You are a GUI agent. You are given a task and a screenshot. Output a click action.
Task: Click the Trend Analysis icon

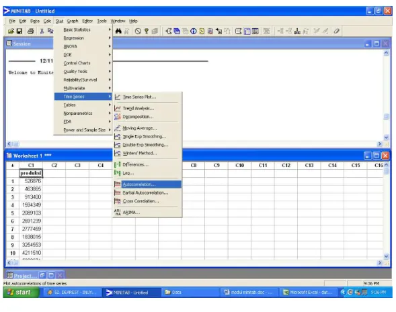tap(118, 108)
